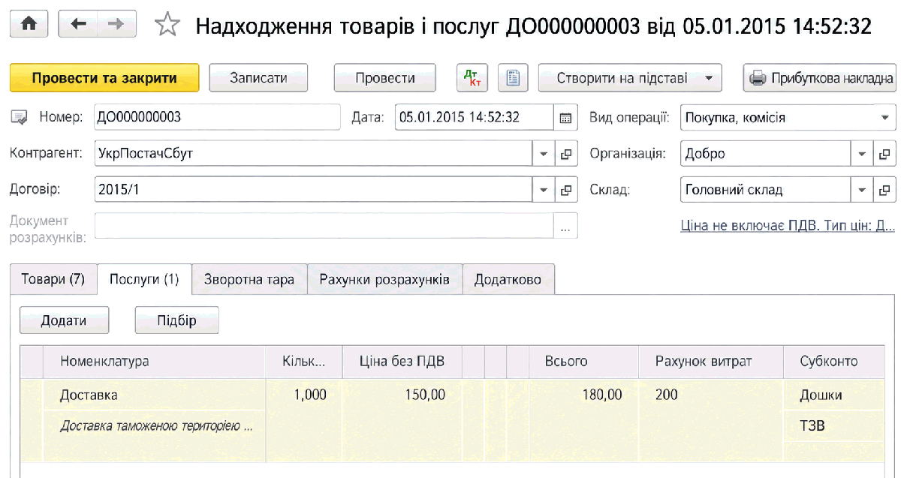
Task: Print Прибуткова накладна
Action: [x=820, y=77]
